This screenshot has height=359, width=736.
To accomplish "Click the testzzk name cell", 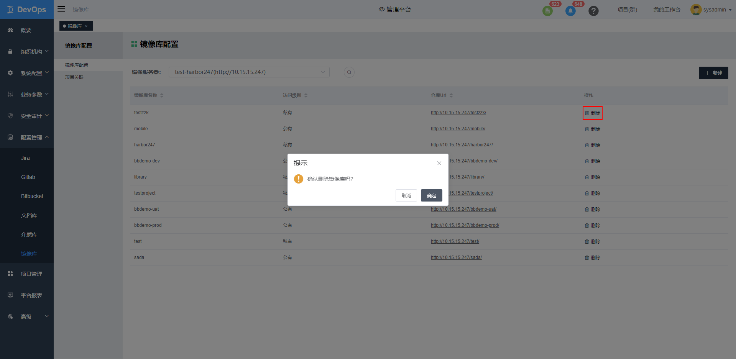I will (141, 113).
